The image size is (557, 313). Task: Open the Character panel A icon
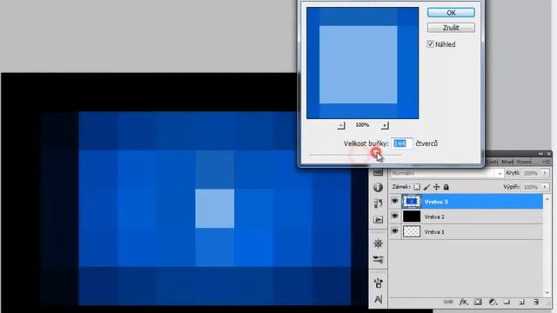click(378, 299)
